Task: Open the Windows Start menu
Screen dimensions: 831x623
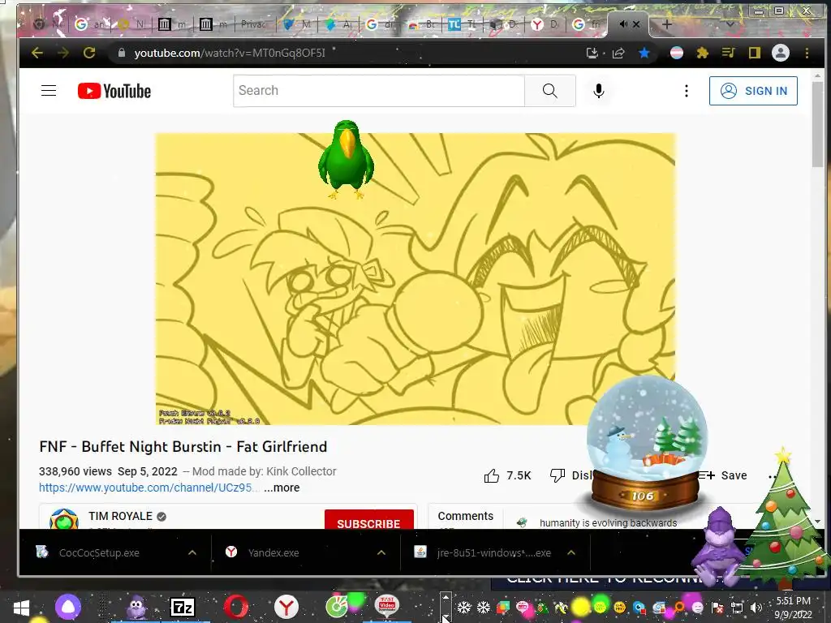Action: [x=21, y=608]
